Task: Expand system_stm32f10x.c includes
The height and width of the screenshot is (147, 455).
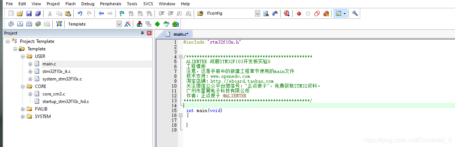Action: coord(30,79)
